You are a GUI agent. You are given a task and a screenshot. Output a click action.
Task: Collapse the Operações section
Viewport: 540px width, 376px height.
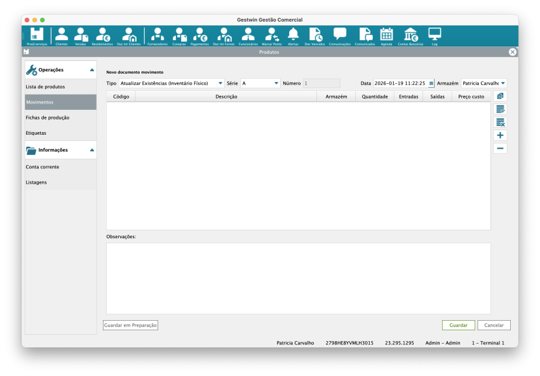coord(92,70)
